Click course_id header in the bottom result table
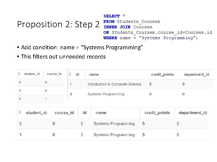 pyautogui.click(x=64, y=113)
